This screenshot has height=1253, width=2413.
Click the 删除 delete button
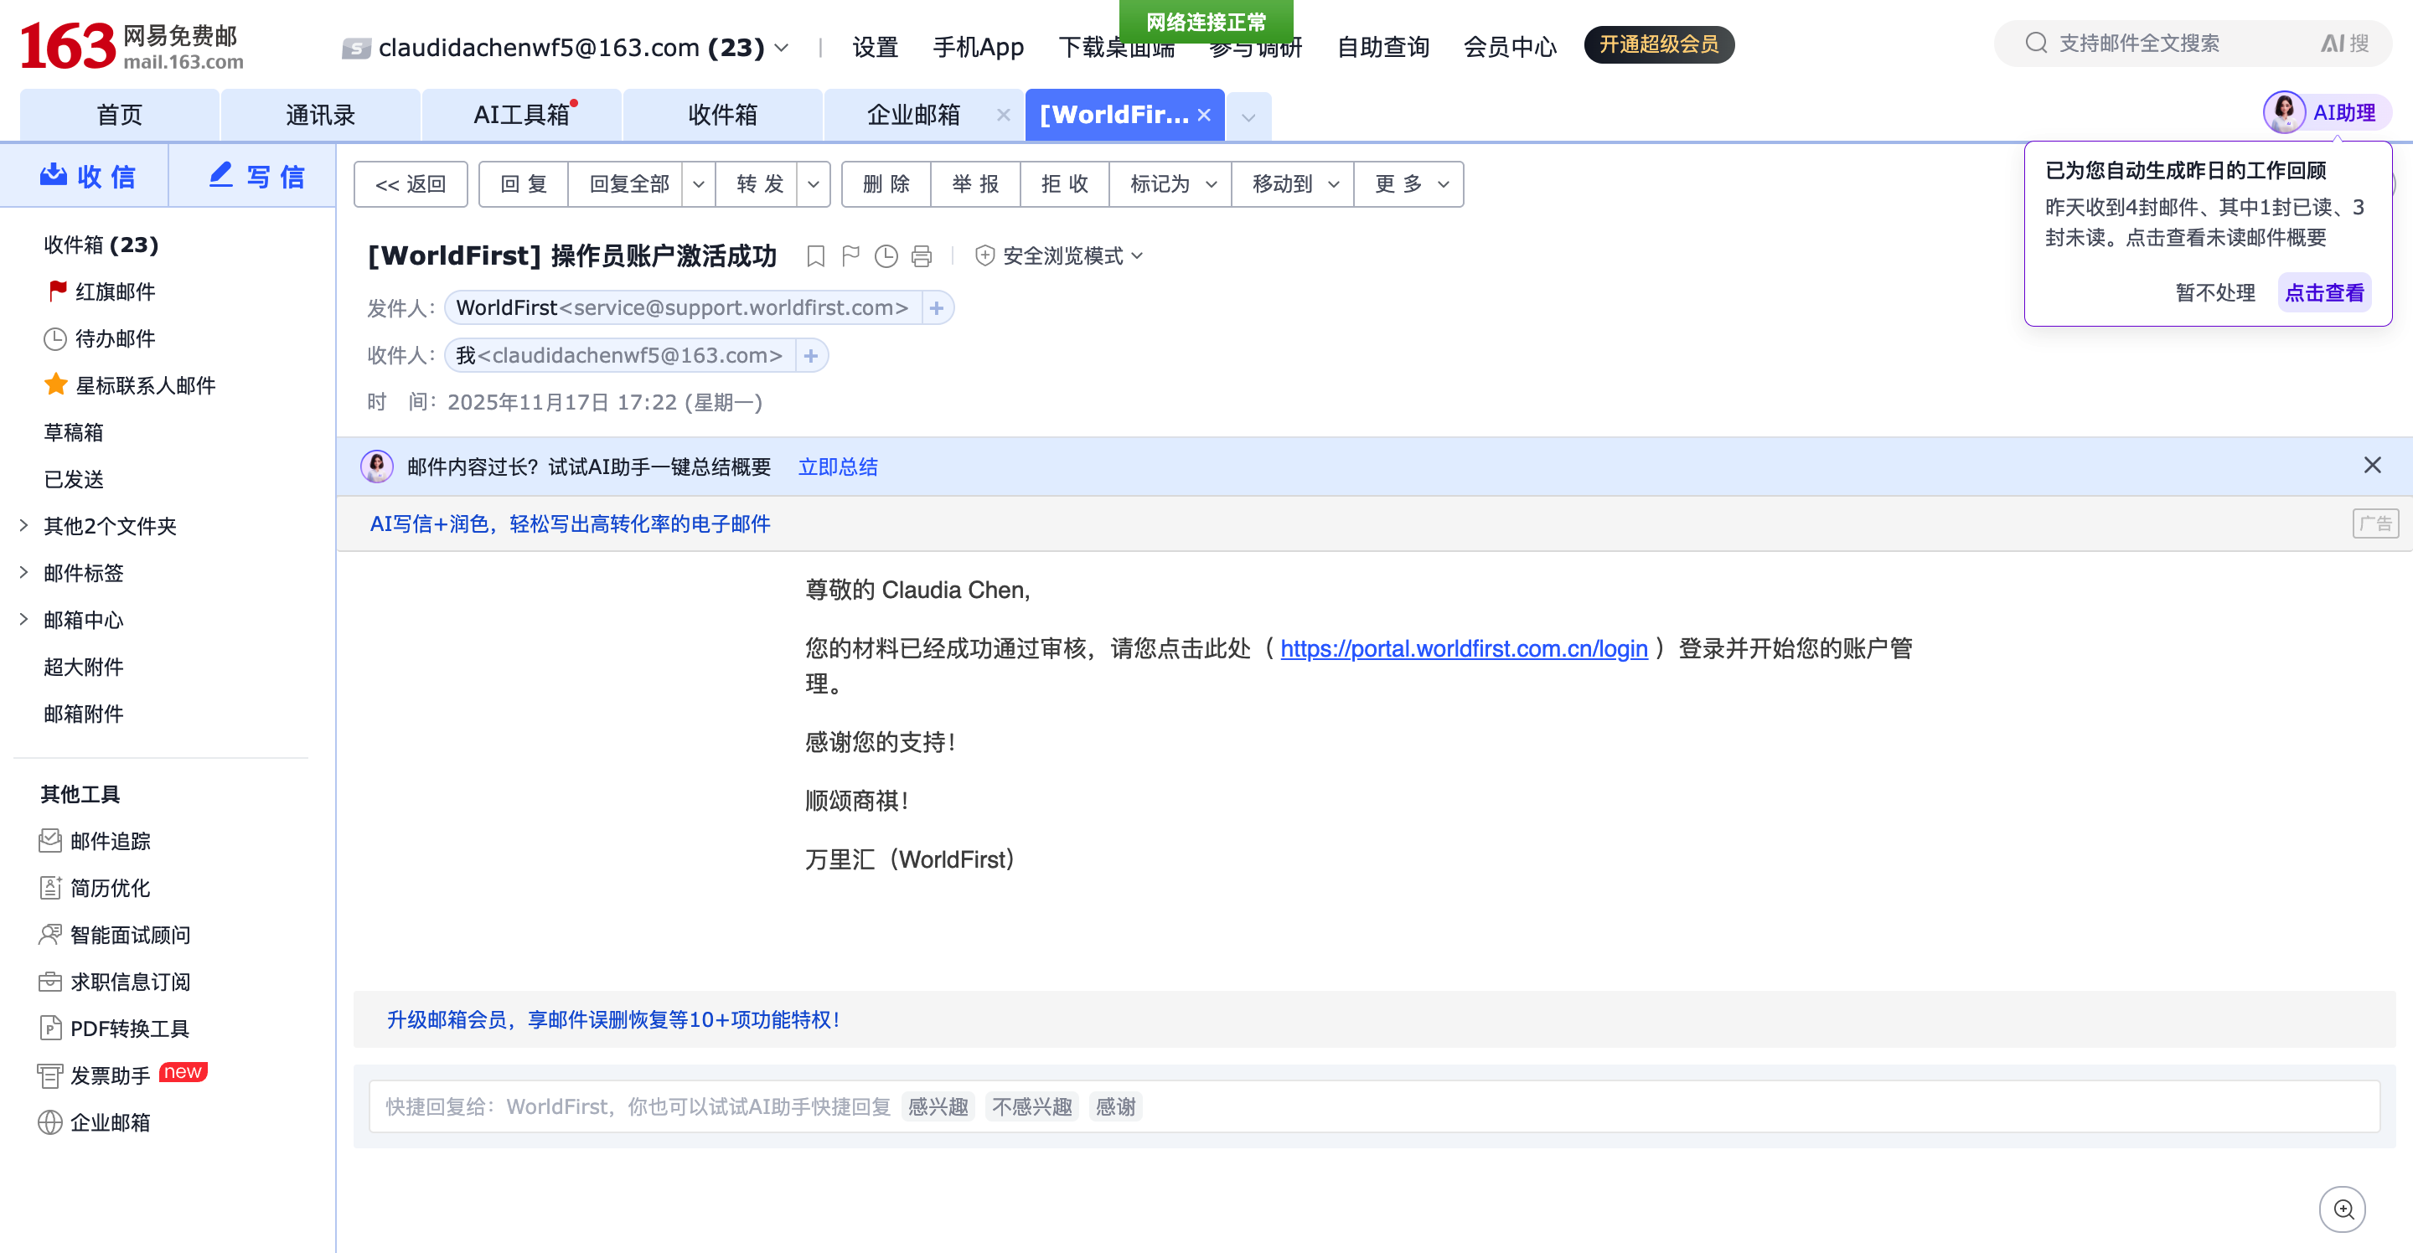click(886, 184)
